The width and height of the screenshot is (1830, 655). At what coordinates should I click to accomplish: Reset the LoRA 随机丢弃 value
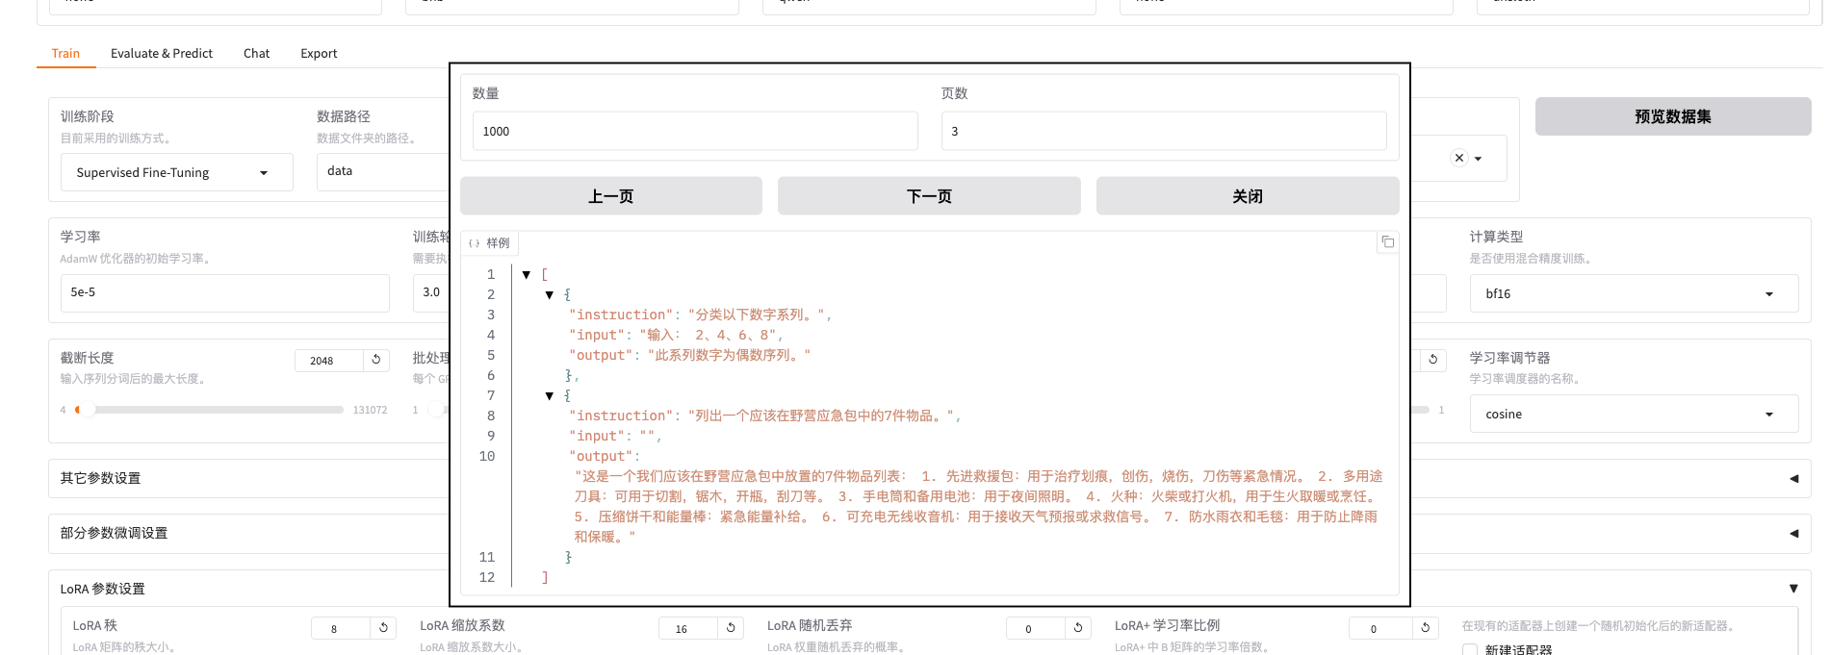(x=1078, y=628)
